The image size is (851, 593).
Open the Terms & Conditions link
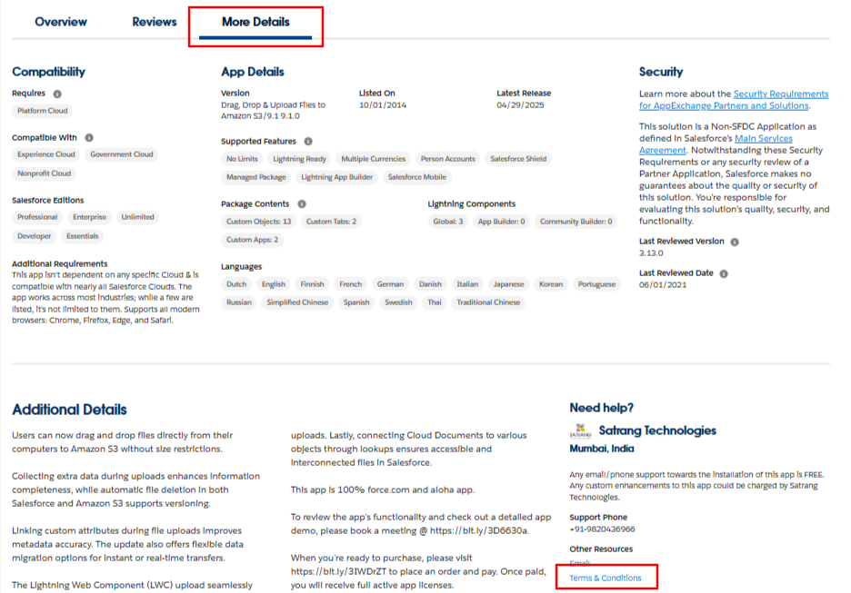tap(606, 578)
